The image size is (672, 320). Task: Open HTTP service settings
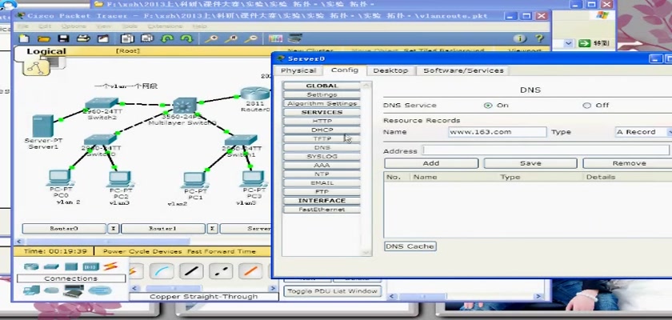[x=322, y=122]
